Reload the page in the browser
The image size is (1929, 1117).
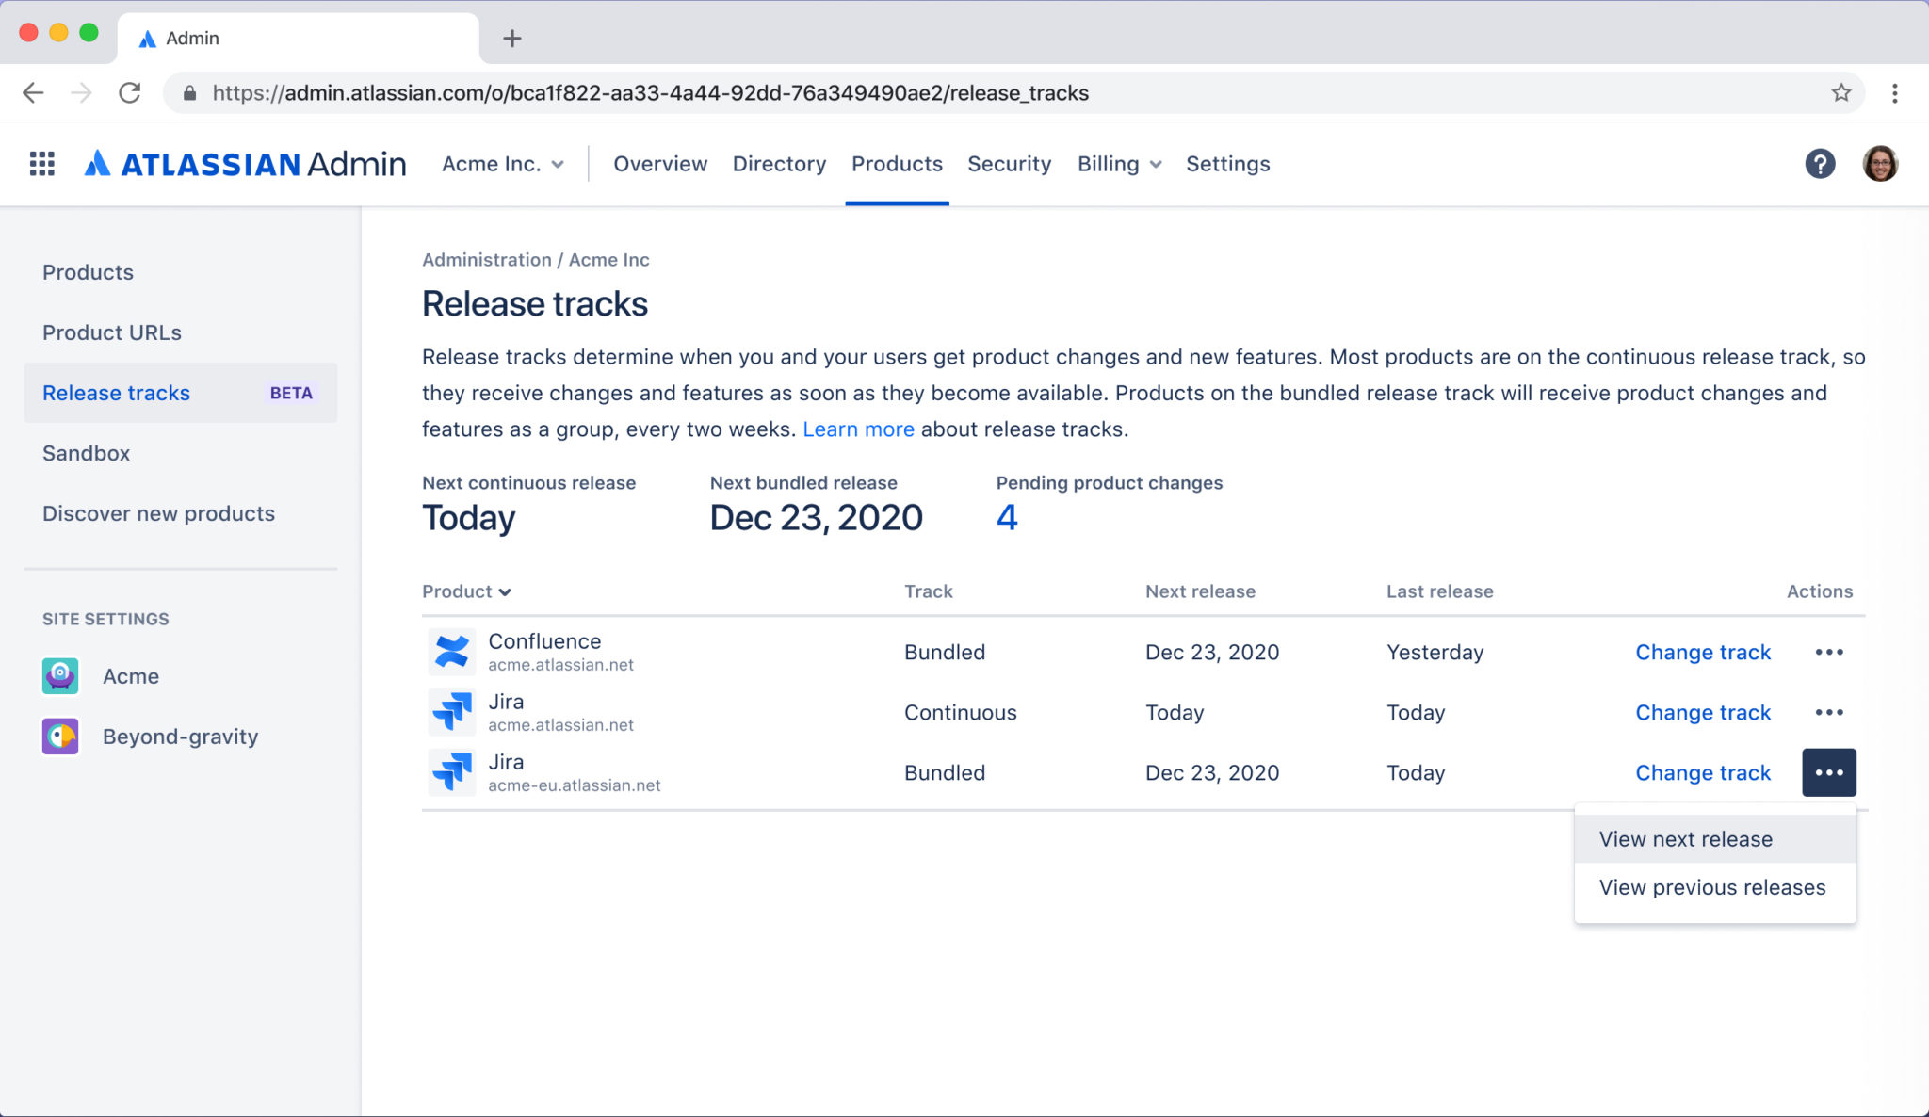pyautogui.click(x=130, y=92)
